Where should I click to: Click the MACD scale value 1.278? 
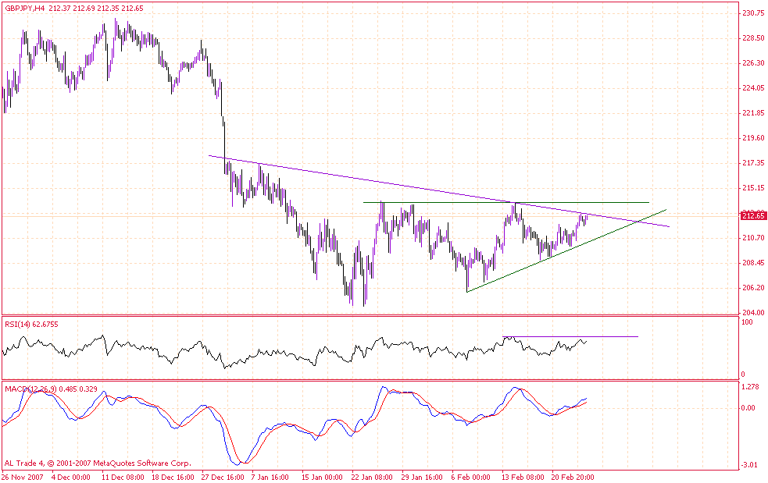point(751,387)
